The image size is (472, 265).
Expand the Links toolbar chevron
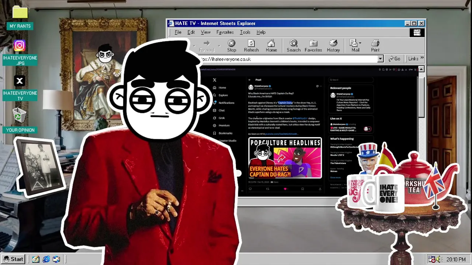tap(422, 58)
